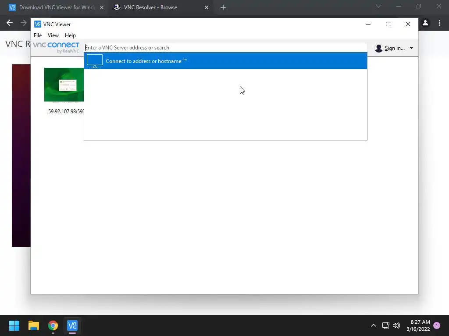The width and height of the screenshot is (449, 336).
Task: Go forward in the Chrome browser
Action: click(24, 23)
